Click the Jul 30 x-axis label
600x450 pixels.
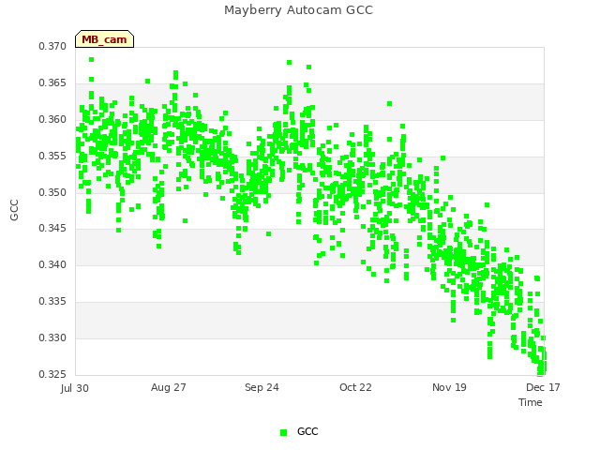coord(75,388)
